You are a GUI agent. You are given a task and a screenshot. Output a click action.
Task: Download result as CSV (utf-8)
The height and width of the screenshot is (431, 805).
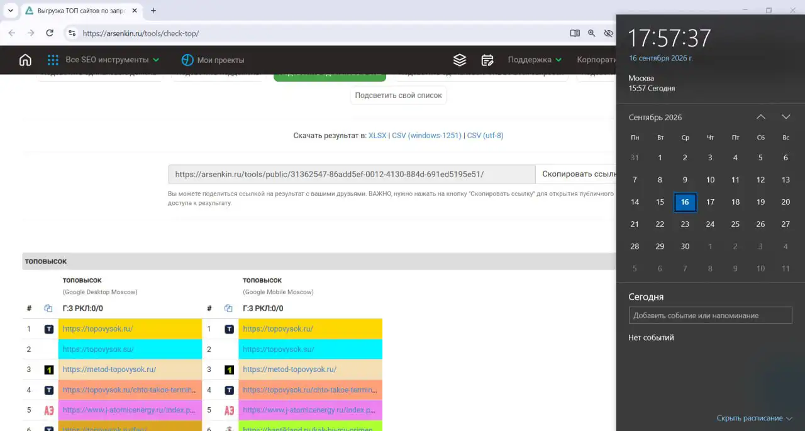(x=485, y=136)
